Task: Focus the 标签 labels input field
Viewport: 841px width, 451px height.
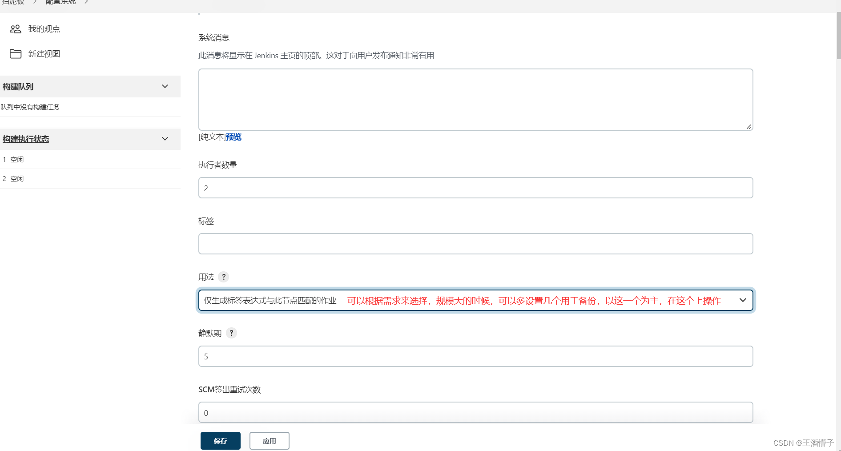Action: click(475, 244)
